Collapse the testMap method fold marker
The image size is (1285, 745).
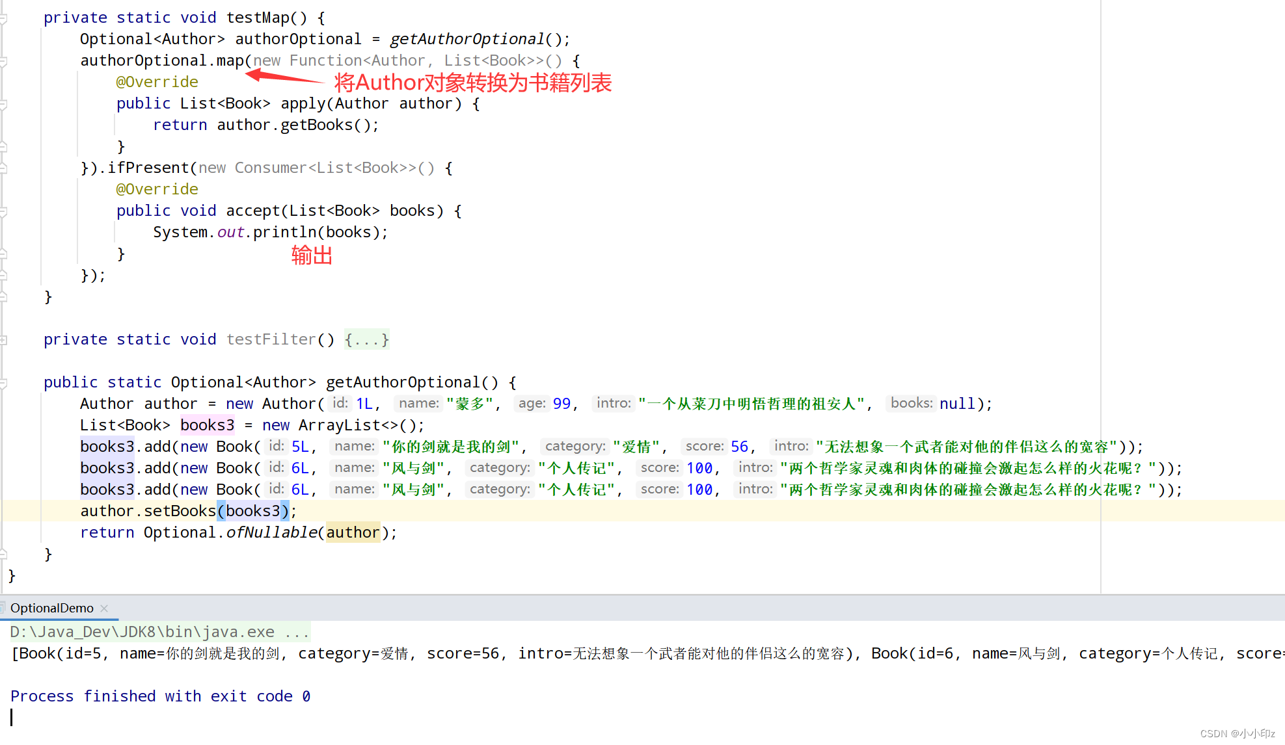tap(3, 18)
